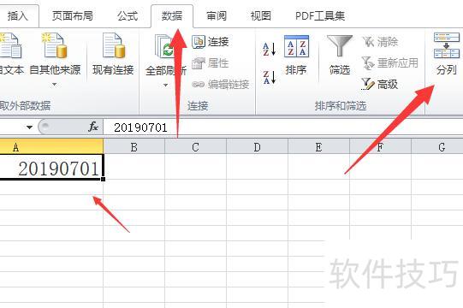Select column A header

tap(51, 146)
